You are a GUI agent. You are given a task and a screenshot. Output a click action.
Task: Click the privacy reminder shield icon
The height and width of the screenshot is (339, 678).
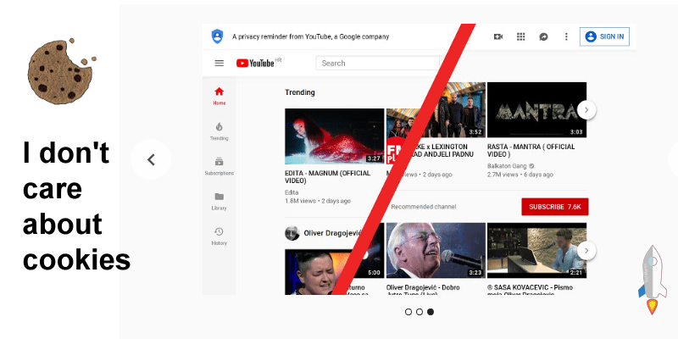(x=218, y=36)
